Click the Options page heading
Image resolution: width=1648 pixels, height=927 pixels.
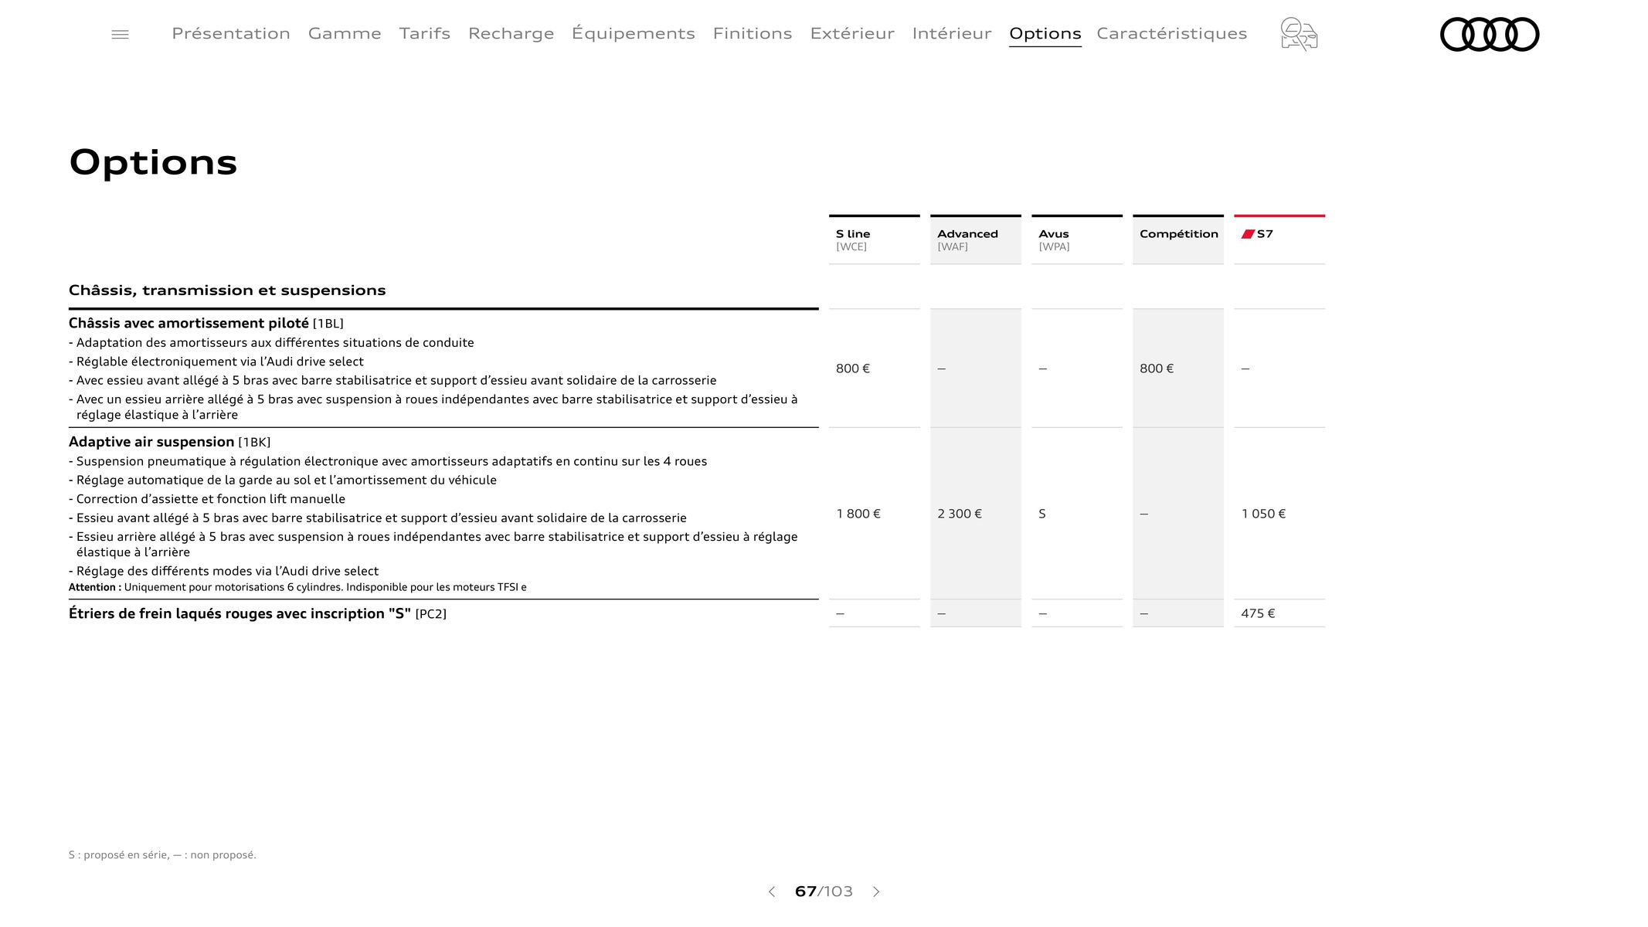(153, 162)
